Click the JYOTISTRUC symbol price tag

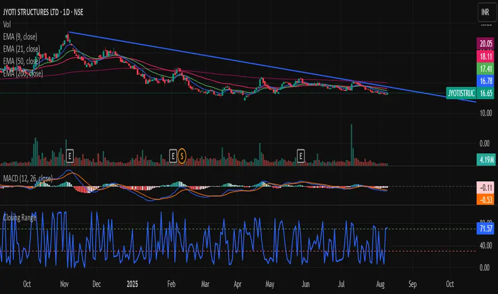(461, 93)
